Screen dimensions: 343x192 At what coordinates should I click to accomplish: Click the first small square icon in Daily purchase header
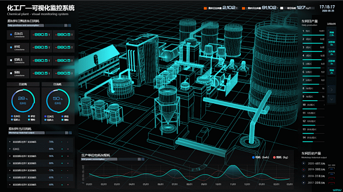click(66, 25)
